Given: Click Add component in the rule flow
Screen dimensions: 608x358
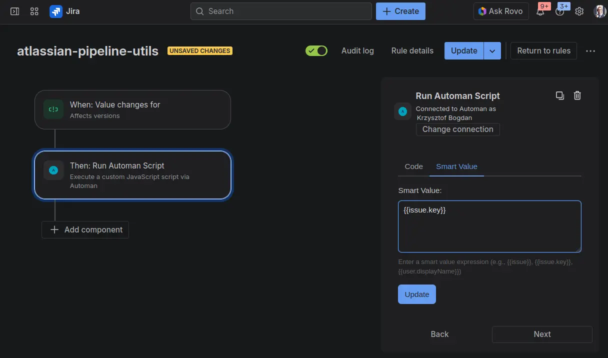Looking at the screenshot, I should (85, 229).
